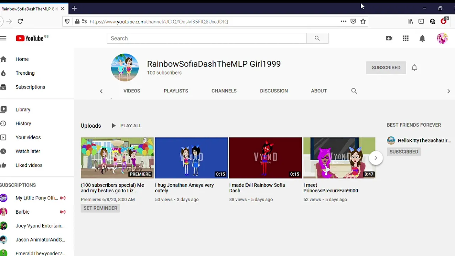Open the notifications bell in header
This screenshot has width=455, height=256.
[422, 38]
